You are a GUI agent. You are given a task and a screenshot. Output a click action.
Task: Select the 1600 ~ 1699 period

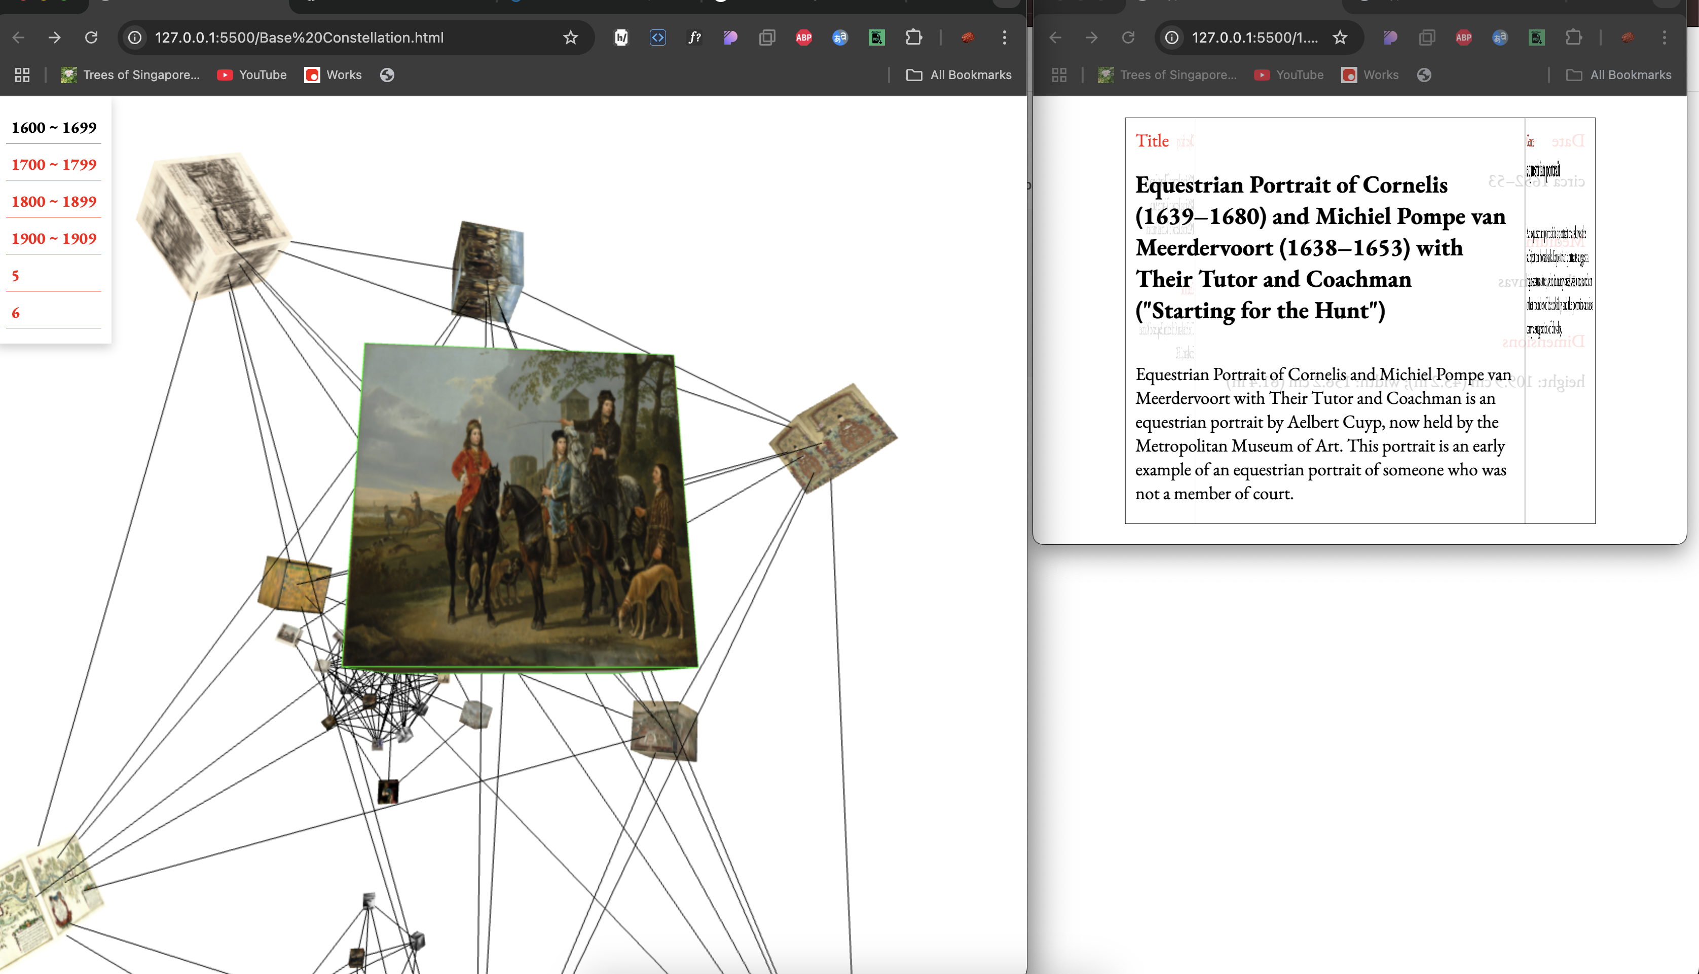[54, 128]
